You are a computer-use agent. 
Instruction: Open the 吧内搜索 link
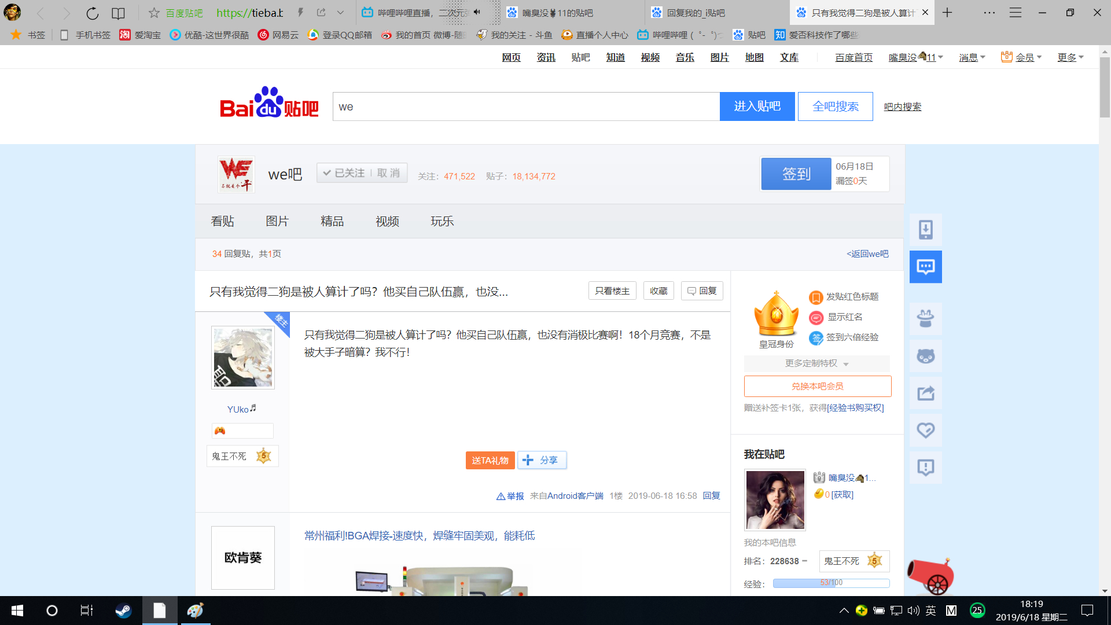pyautogui.click(x=903, y=106)
